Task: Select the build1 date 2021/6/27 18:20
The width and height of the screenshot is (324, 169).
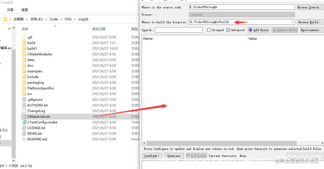Action: (x=105, y=48)
